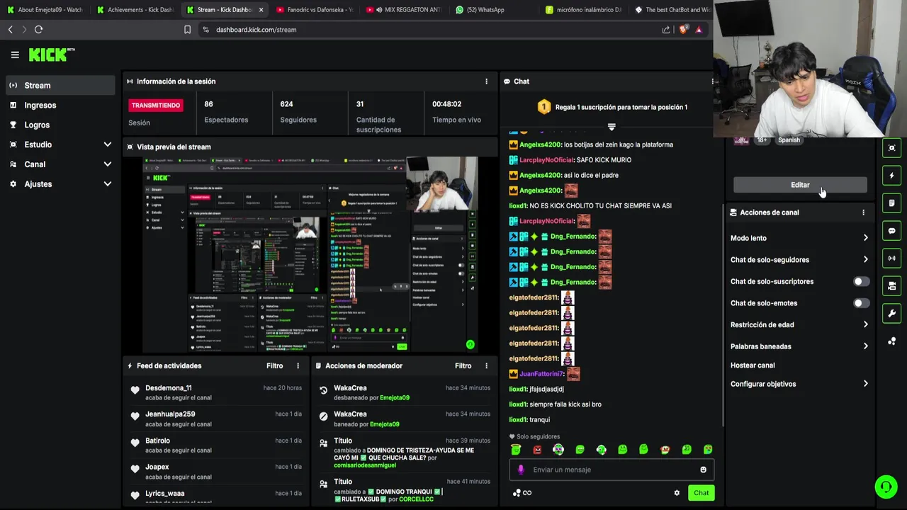Open the Feed de actividades three-dot menu

pos(298,366)
